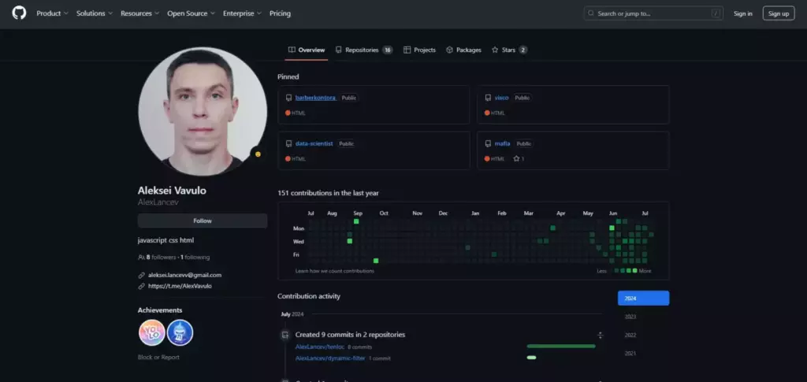The width and height of the screenshot is (807, 382).
Task: Click the repo icon beside visco
Action: [488, 98]
